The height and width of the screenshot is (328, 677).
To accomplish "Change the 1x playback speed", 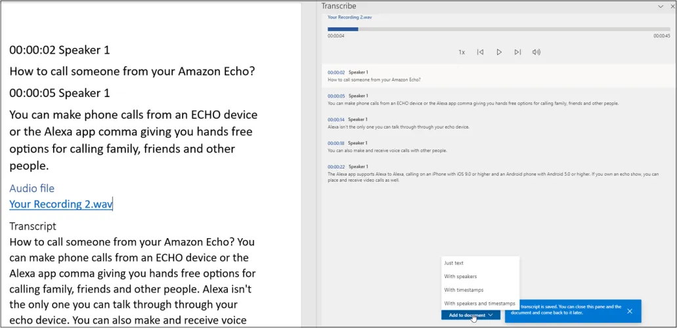I will point(462,52).
